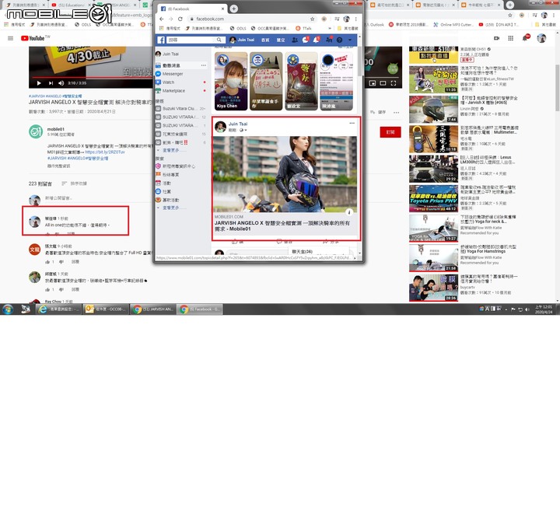The height and width of the screenshot is (531, 560).
Task: Click #JARVISH hashtag above video title
Action: tap(35, 96)
